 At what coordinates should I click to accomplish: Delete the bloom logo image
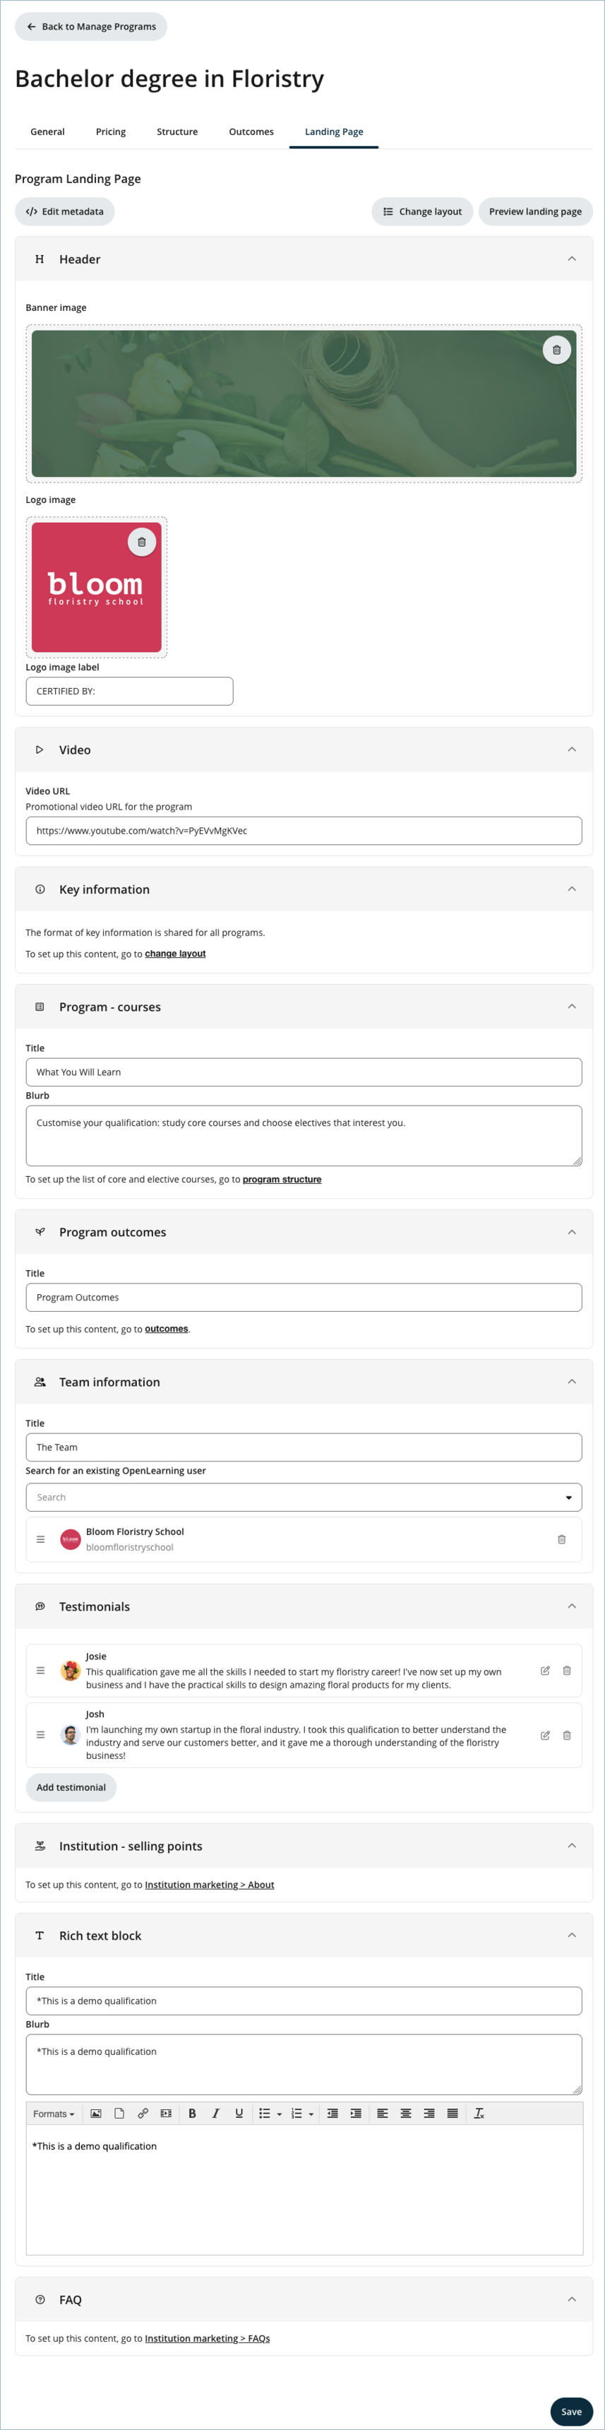(x=141, y=542)
